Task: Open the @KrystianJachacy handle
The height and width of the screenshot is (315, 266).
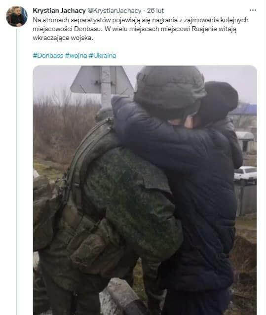Action: pos(114,11)
